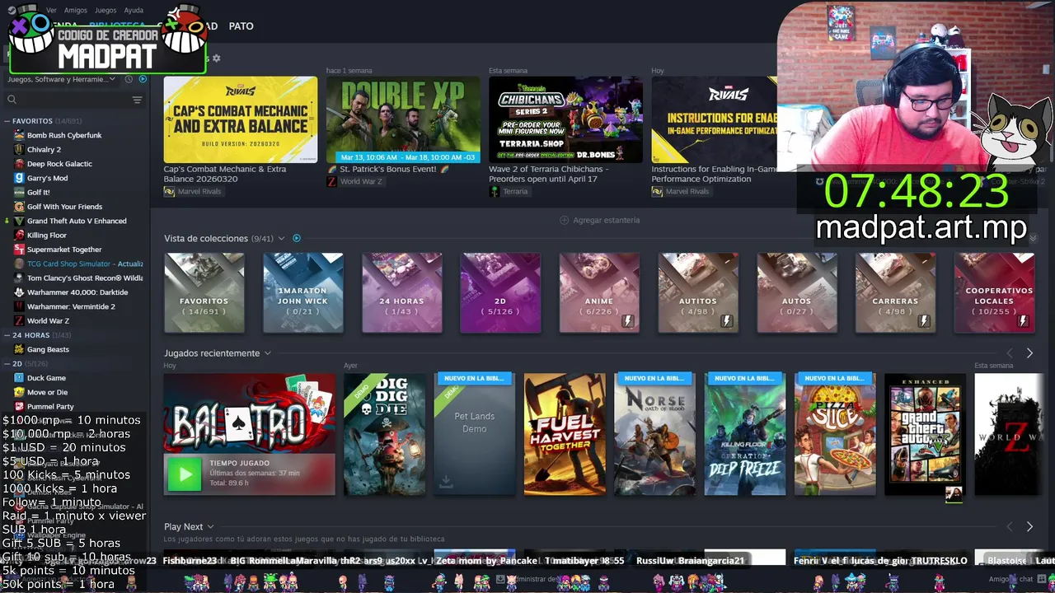
Task: Click download icon on Pet Lands Demo card
Action: pyautogui.click(x=446, y=483)
